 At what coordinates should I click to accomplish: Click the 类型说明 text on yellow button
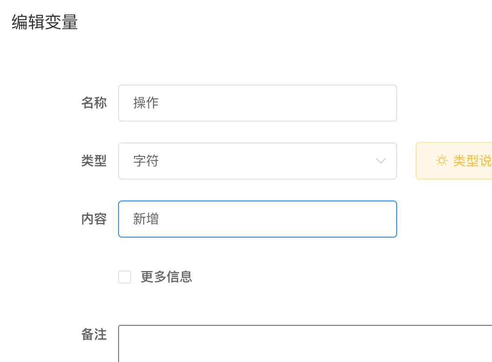pos(472,161)
